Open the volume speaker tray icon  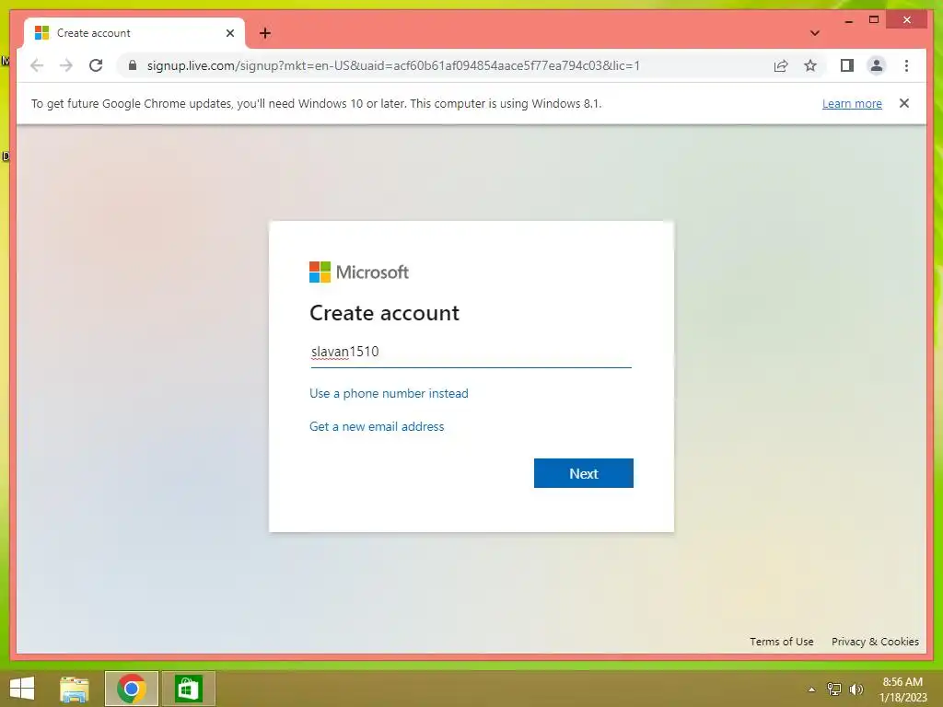(856, 689)
